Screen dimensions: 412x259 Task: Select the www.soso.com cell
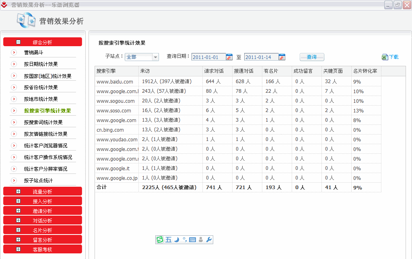click(117, 110)
